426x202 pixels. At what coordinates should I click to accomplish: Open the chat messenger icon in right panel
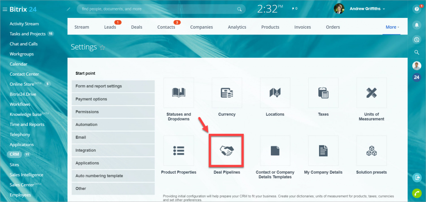click(x=416, y=39)
